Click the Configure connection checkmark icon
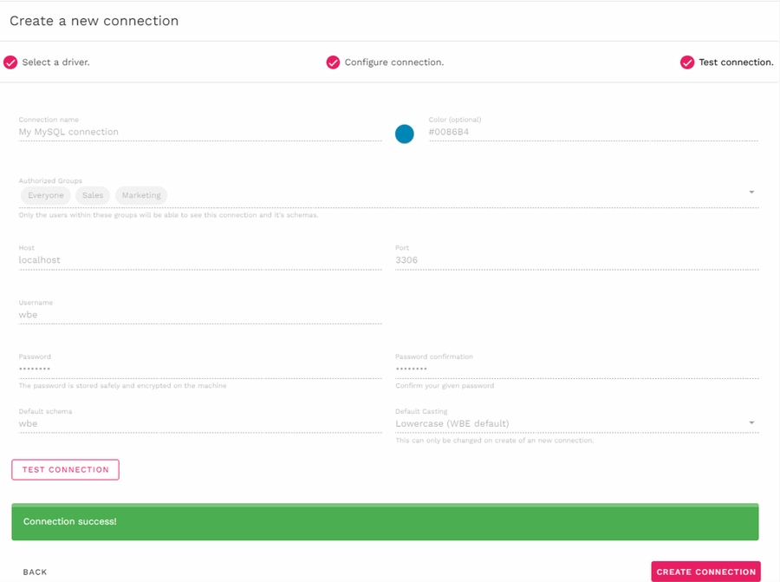 coord(333,62)
